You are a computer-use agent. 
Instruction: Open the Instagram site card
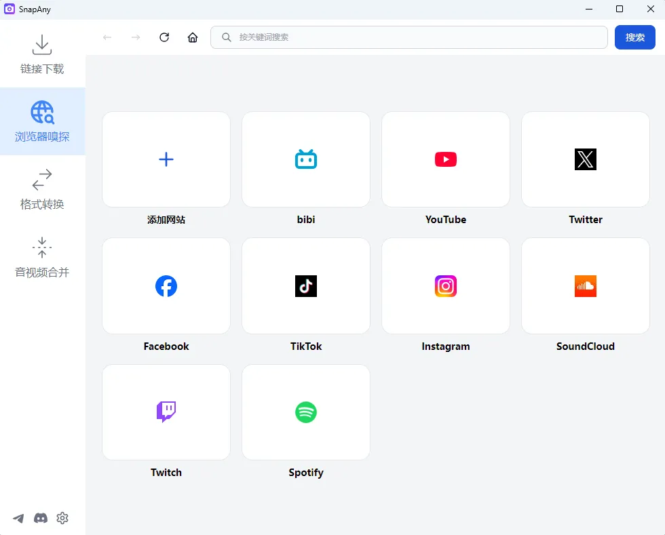click(x=446, y=285)
